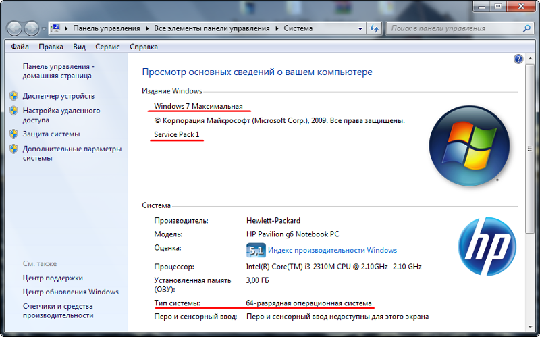Click the HP manufacturer logo
The width and height of the screenshot is (540, 337).
487,247
